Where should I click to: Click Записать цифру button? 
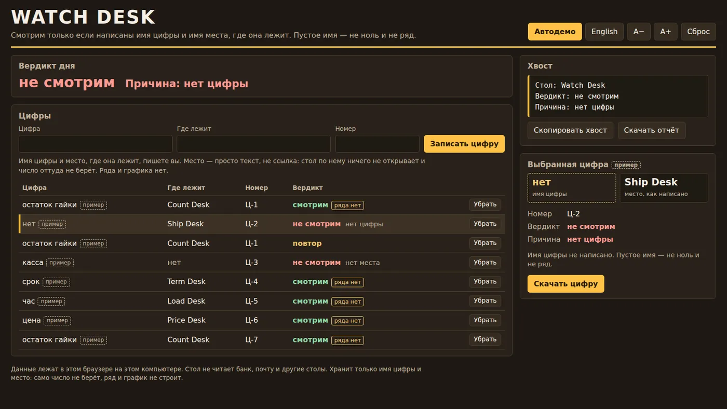coord(464,144)
